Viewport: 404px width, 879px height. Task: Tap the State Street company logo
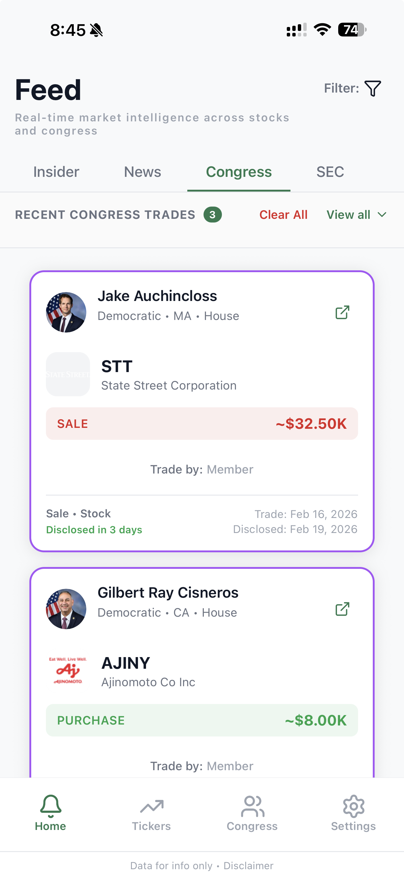click(68, 374)
